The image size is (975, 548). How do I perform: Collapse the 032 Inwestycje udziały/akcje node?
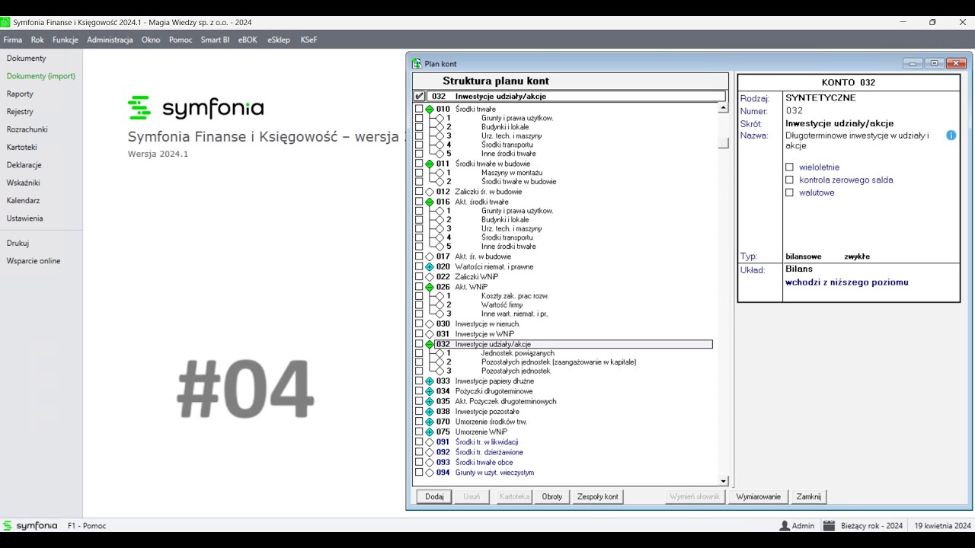430,345
